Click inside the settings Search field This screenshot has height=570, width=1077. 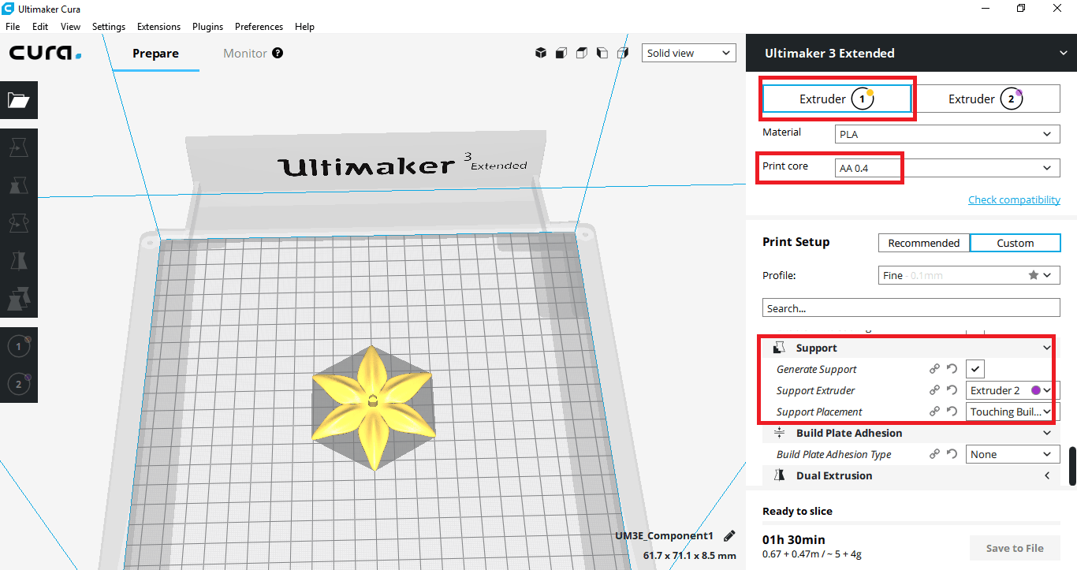point(911,308)
